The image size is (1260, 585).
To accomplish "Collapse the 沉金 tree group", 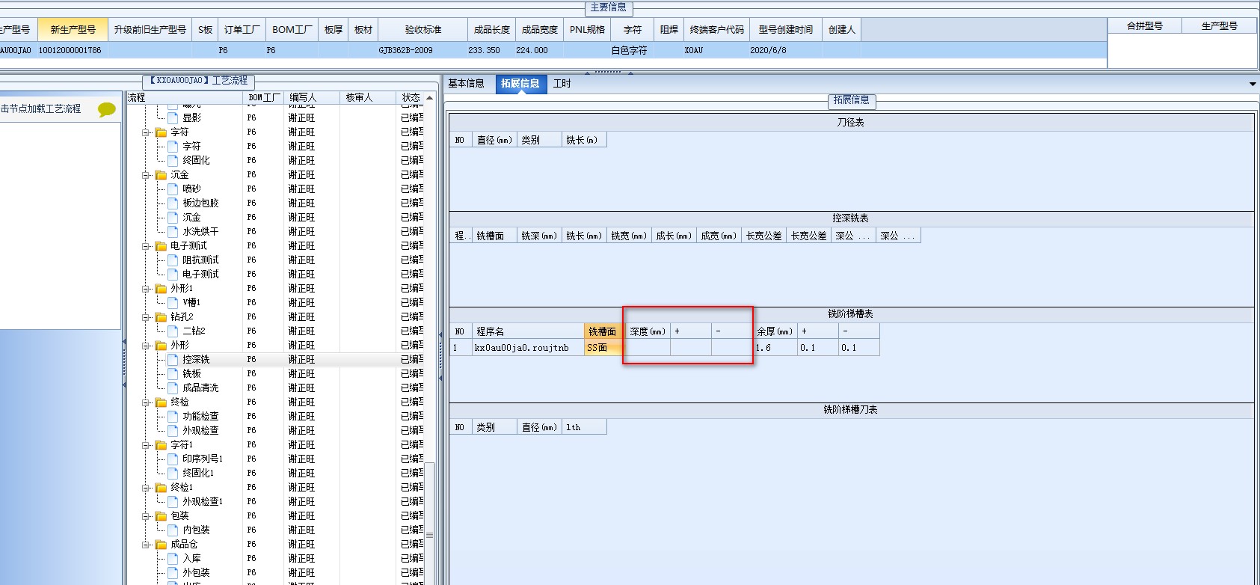I will click(x=147, y=175).
